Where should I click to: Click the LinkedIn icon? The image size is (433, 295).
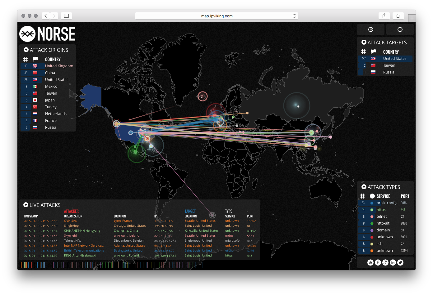[393, 262]
